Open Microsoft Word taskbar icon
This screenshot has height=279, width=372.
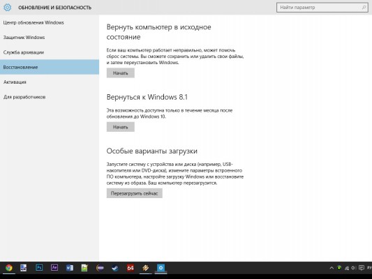[x=70, y=268]
